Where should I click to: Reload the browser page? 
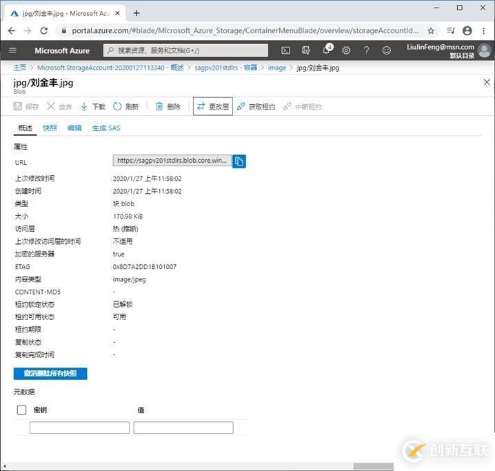click(44, 30)
